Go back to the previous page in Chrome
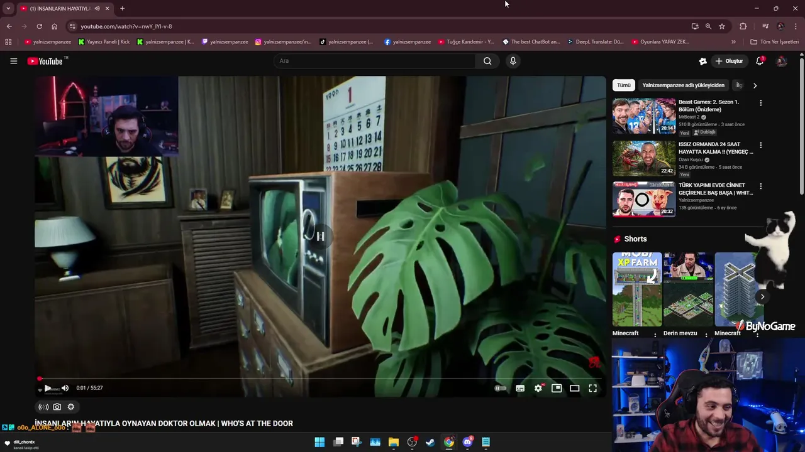This screenshot has height=452, width=805. click(9, 26)
